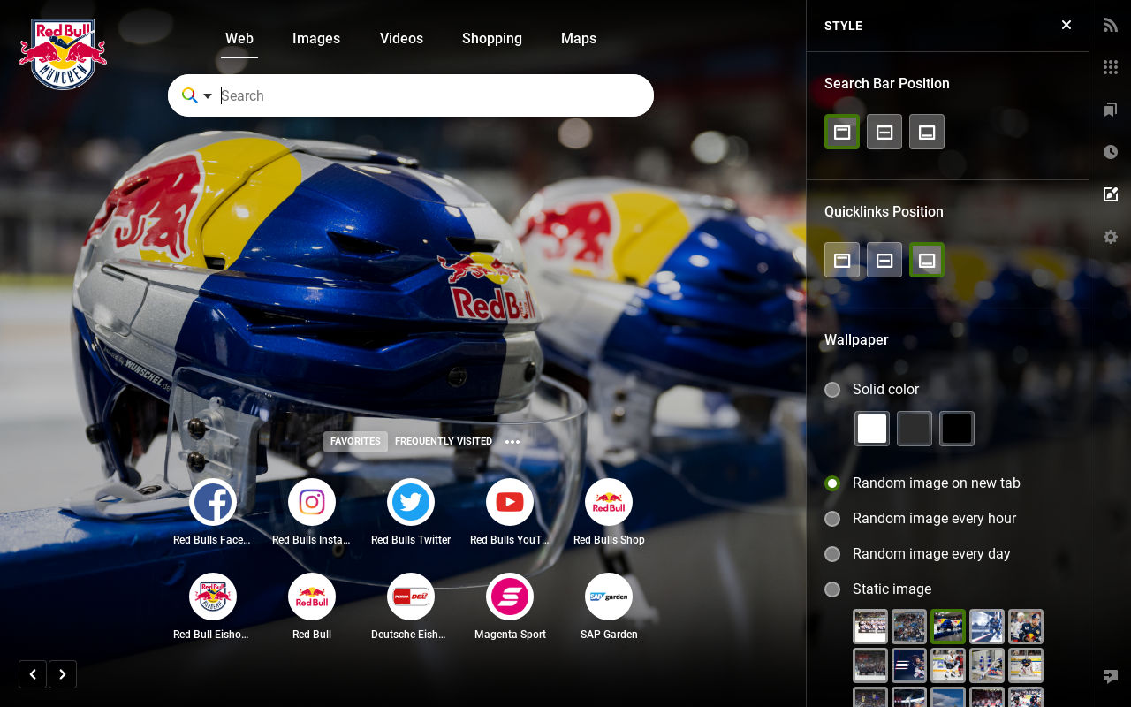
Task: Open the apps grid sidebar icon
Action: pos(1111,67)
